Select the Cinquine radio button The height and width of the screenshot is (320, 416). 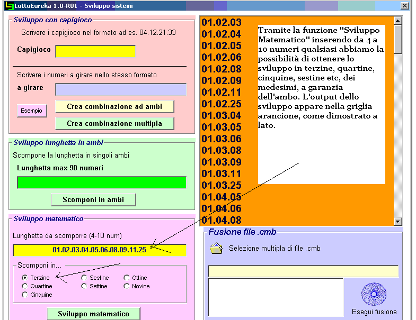click(x=25, y=295)
